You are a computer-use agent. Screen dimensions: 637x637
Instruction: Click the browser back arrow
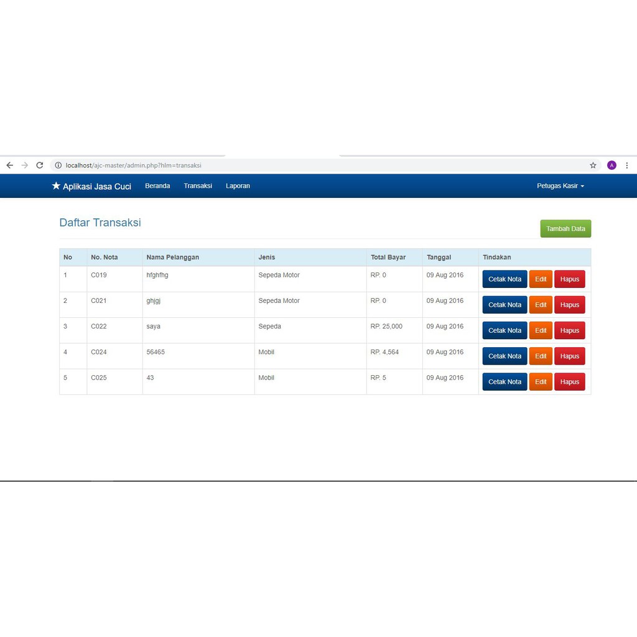tap(9, 165)
